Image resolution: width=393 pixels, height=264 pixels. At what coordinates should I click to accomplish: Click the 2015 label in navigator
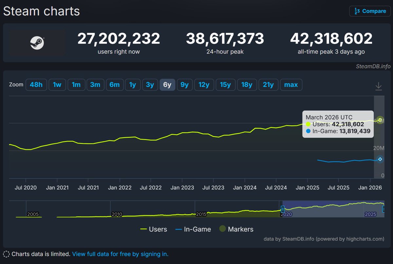201,215
